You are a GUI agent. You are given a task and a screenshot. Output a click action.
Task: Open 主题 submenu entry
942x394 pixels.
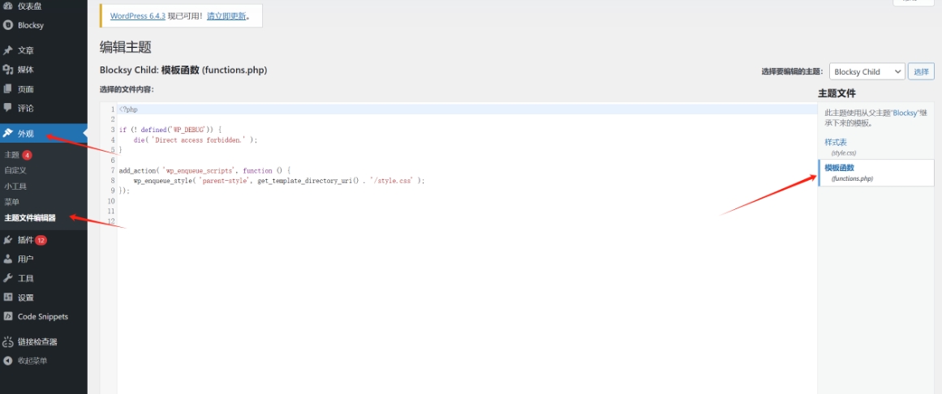pos(11,155)
